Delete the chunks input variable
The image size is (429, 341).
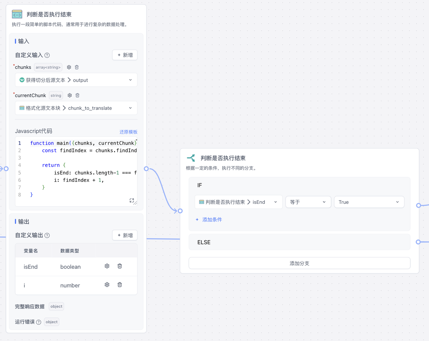77,67
